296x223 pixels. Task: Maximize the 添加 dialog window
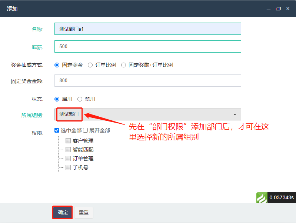[x=278, y=9]
